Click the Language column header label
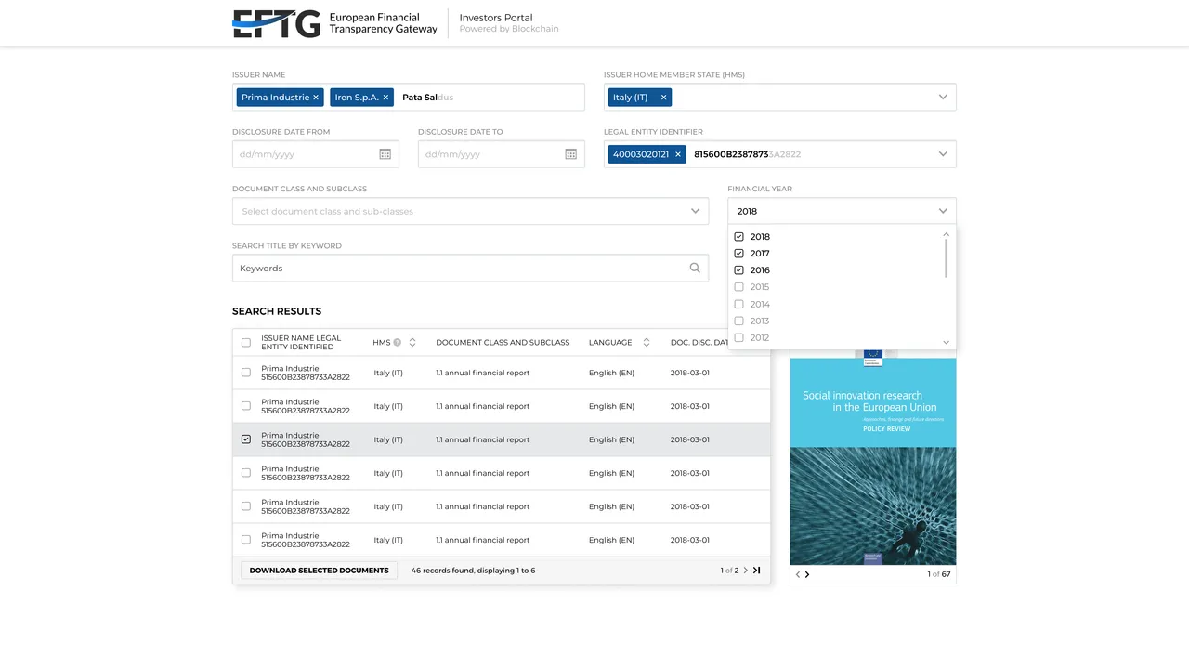1189x669 pixels. (x=610, y=342)
